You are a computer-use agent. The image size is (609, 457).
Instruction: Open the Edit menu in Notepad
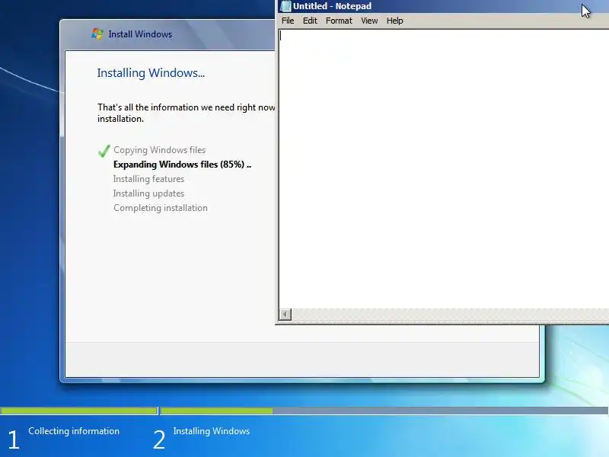click(x=310, y=21)
